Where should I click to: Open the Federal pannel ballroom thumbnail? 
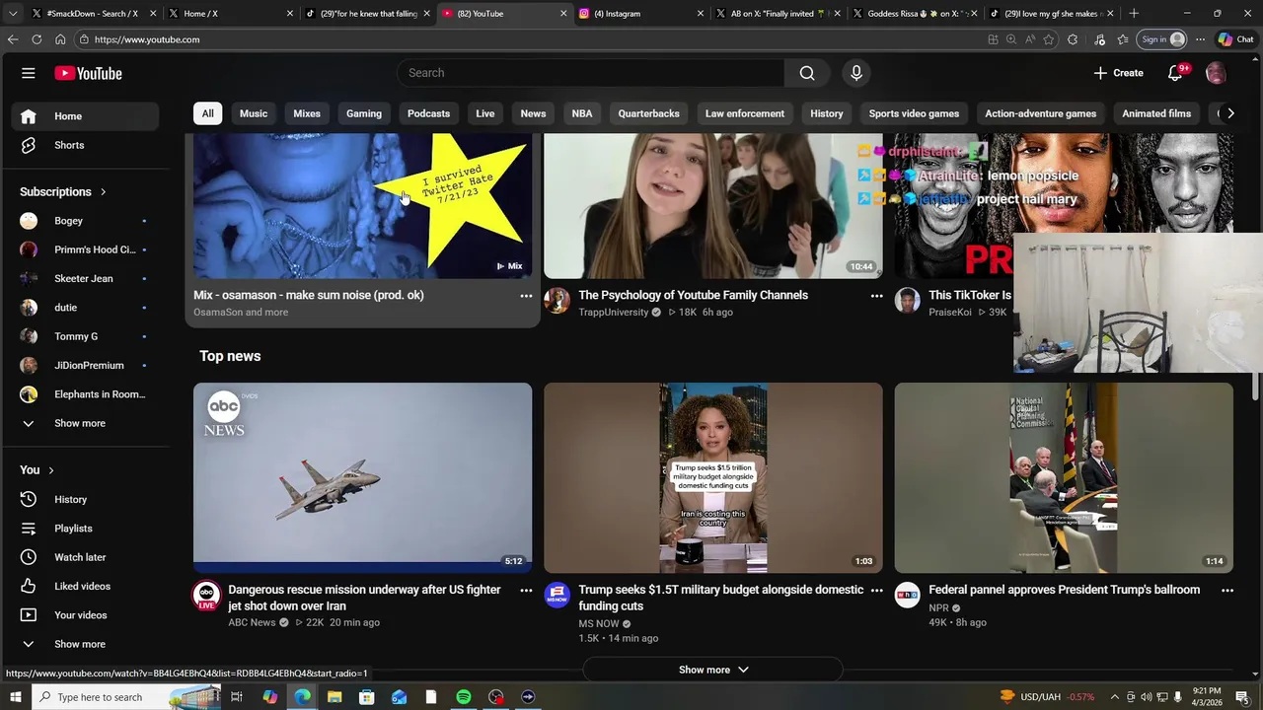pos(1063,478)
